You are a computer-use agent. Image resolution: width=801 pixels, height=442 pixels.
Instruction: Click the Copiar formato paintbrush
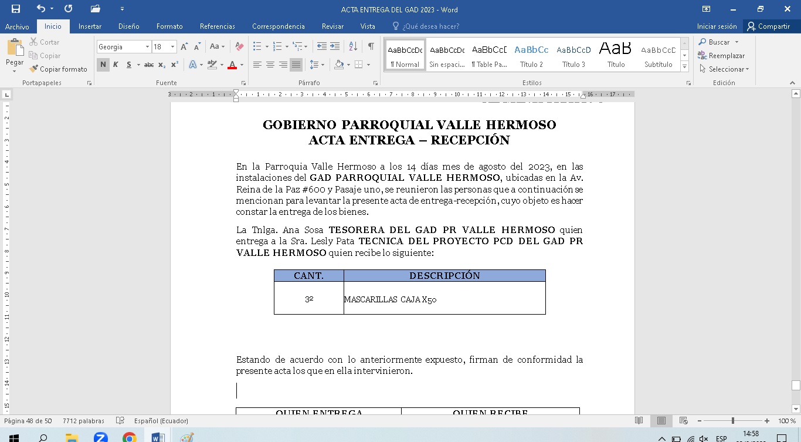coord(58,69)
